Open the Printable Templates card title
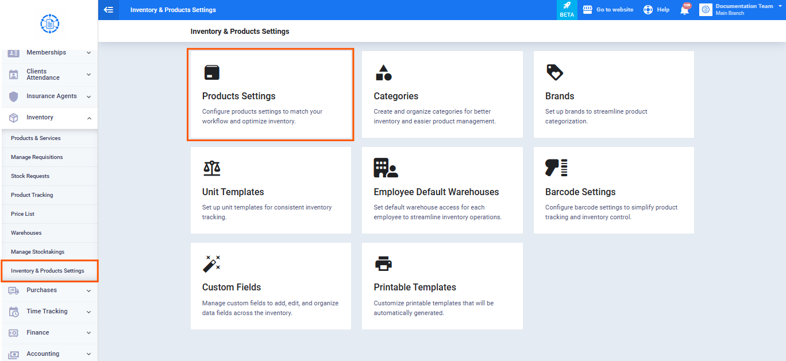This screenshot has width=786, height=361. coord(415,288)
